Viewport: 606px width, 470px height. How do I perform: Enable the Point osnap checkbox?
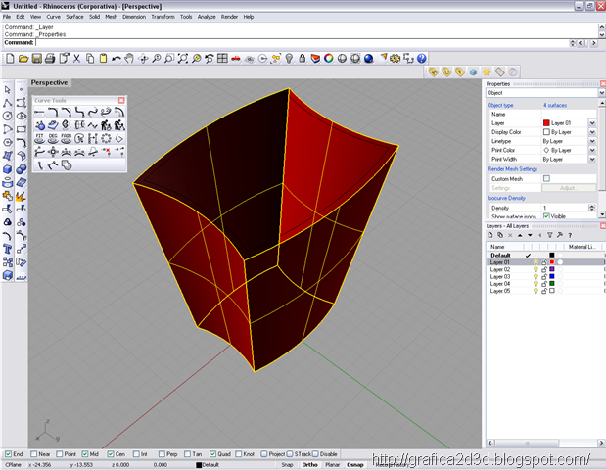click(x=60, y=453)
